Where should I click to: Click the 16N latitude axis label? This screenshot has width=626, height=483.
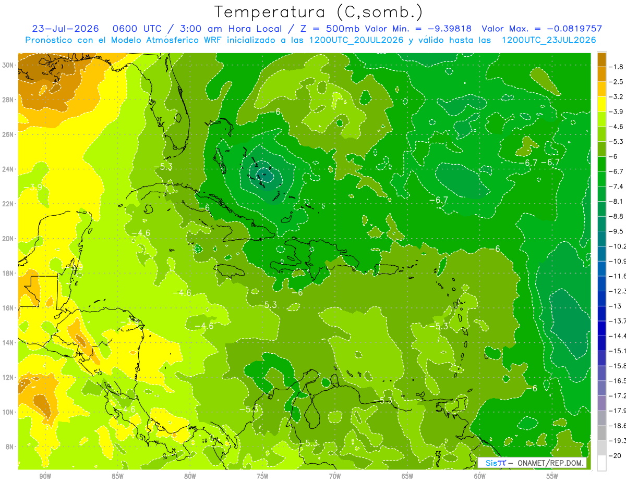point(9,307)
